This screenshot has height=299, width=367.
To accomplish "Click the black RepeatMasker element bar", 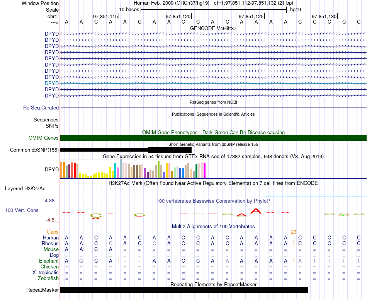I will 184,290.
